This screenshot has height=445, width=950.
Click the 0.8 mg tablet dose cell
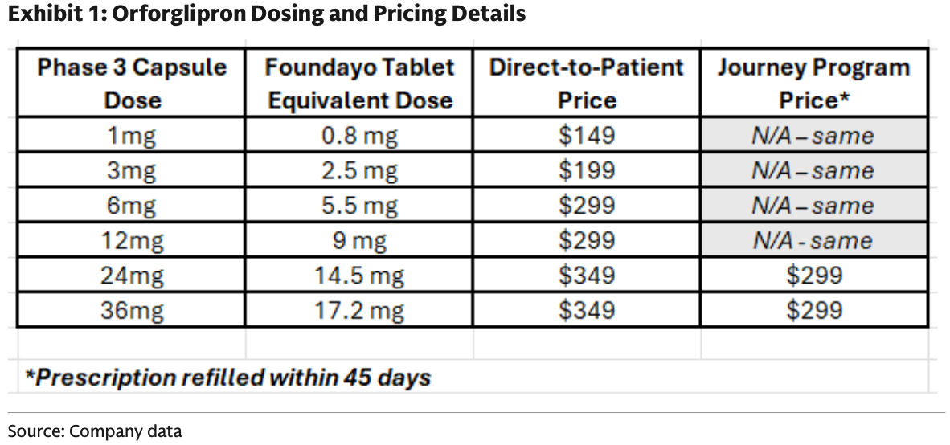359,136
